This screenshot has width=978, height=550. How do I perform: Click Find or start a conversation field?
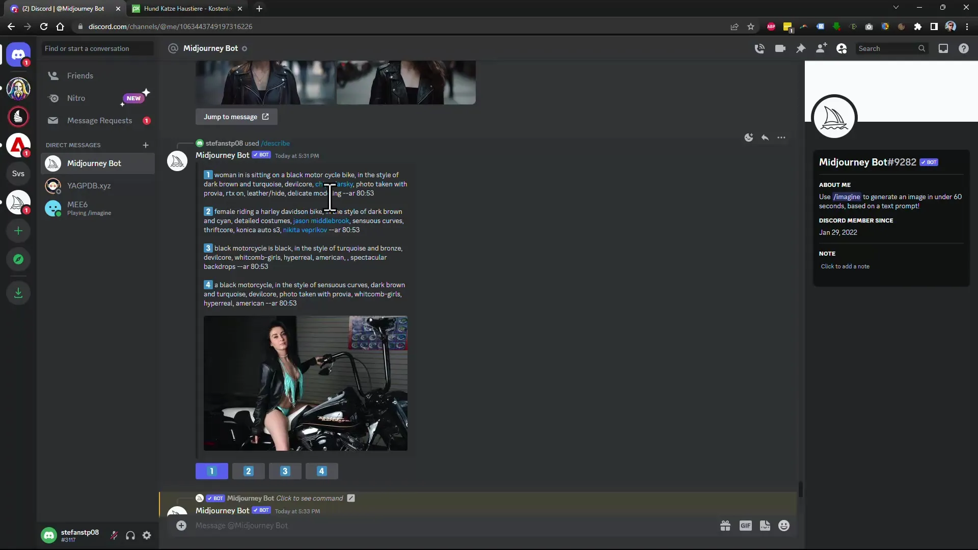tap(97, 48)
